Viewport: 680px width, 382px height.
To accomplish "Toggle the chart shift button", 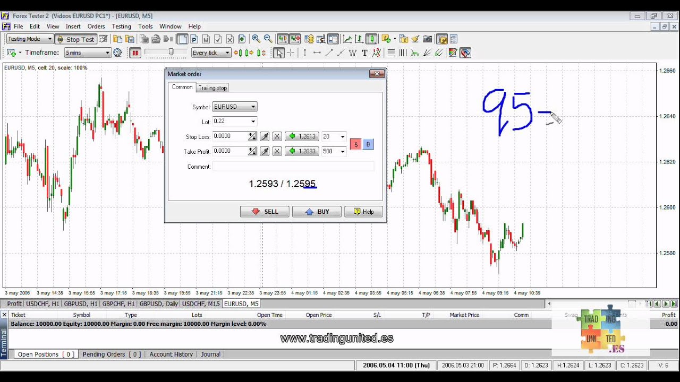I will tap(295, 39).
